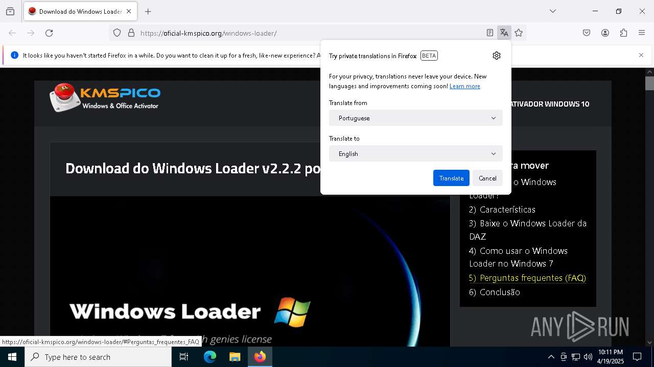The height and width of the screenshot is (367, 654).
Task: Jump to 6) Conclusão section
Action: [x=495, y=292]
